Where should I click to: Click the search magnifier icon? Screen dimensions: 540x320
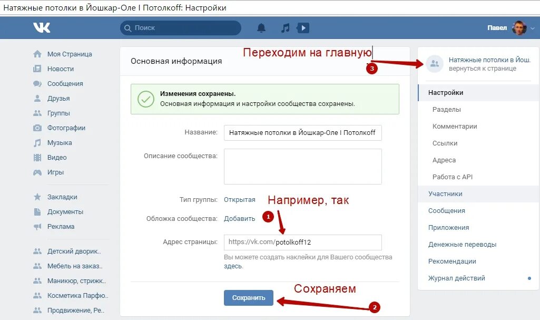(128, 28)
